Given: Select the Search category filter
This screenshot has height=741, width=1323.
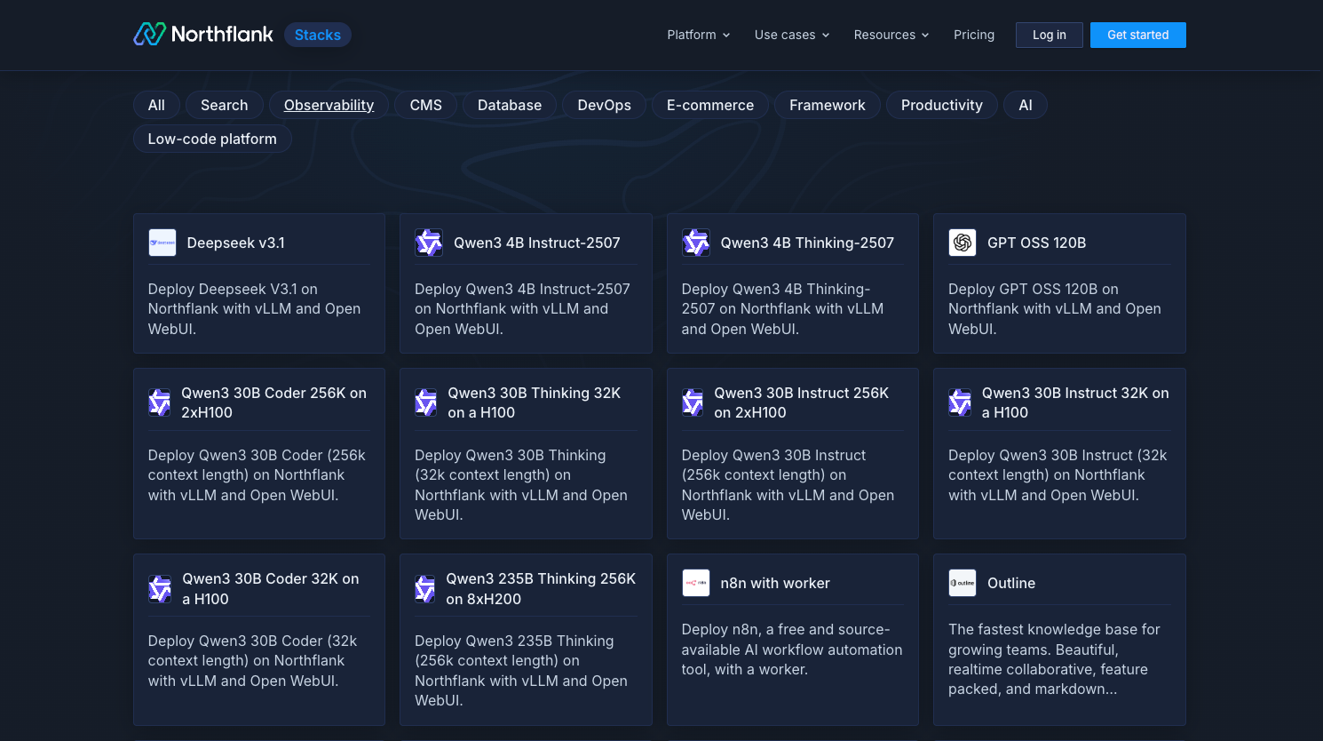Looking at the screenshot, I should click(225, 105).
